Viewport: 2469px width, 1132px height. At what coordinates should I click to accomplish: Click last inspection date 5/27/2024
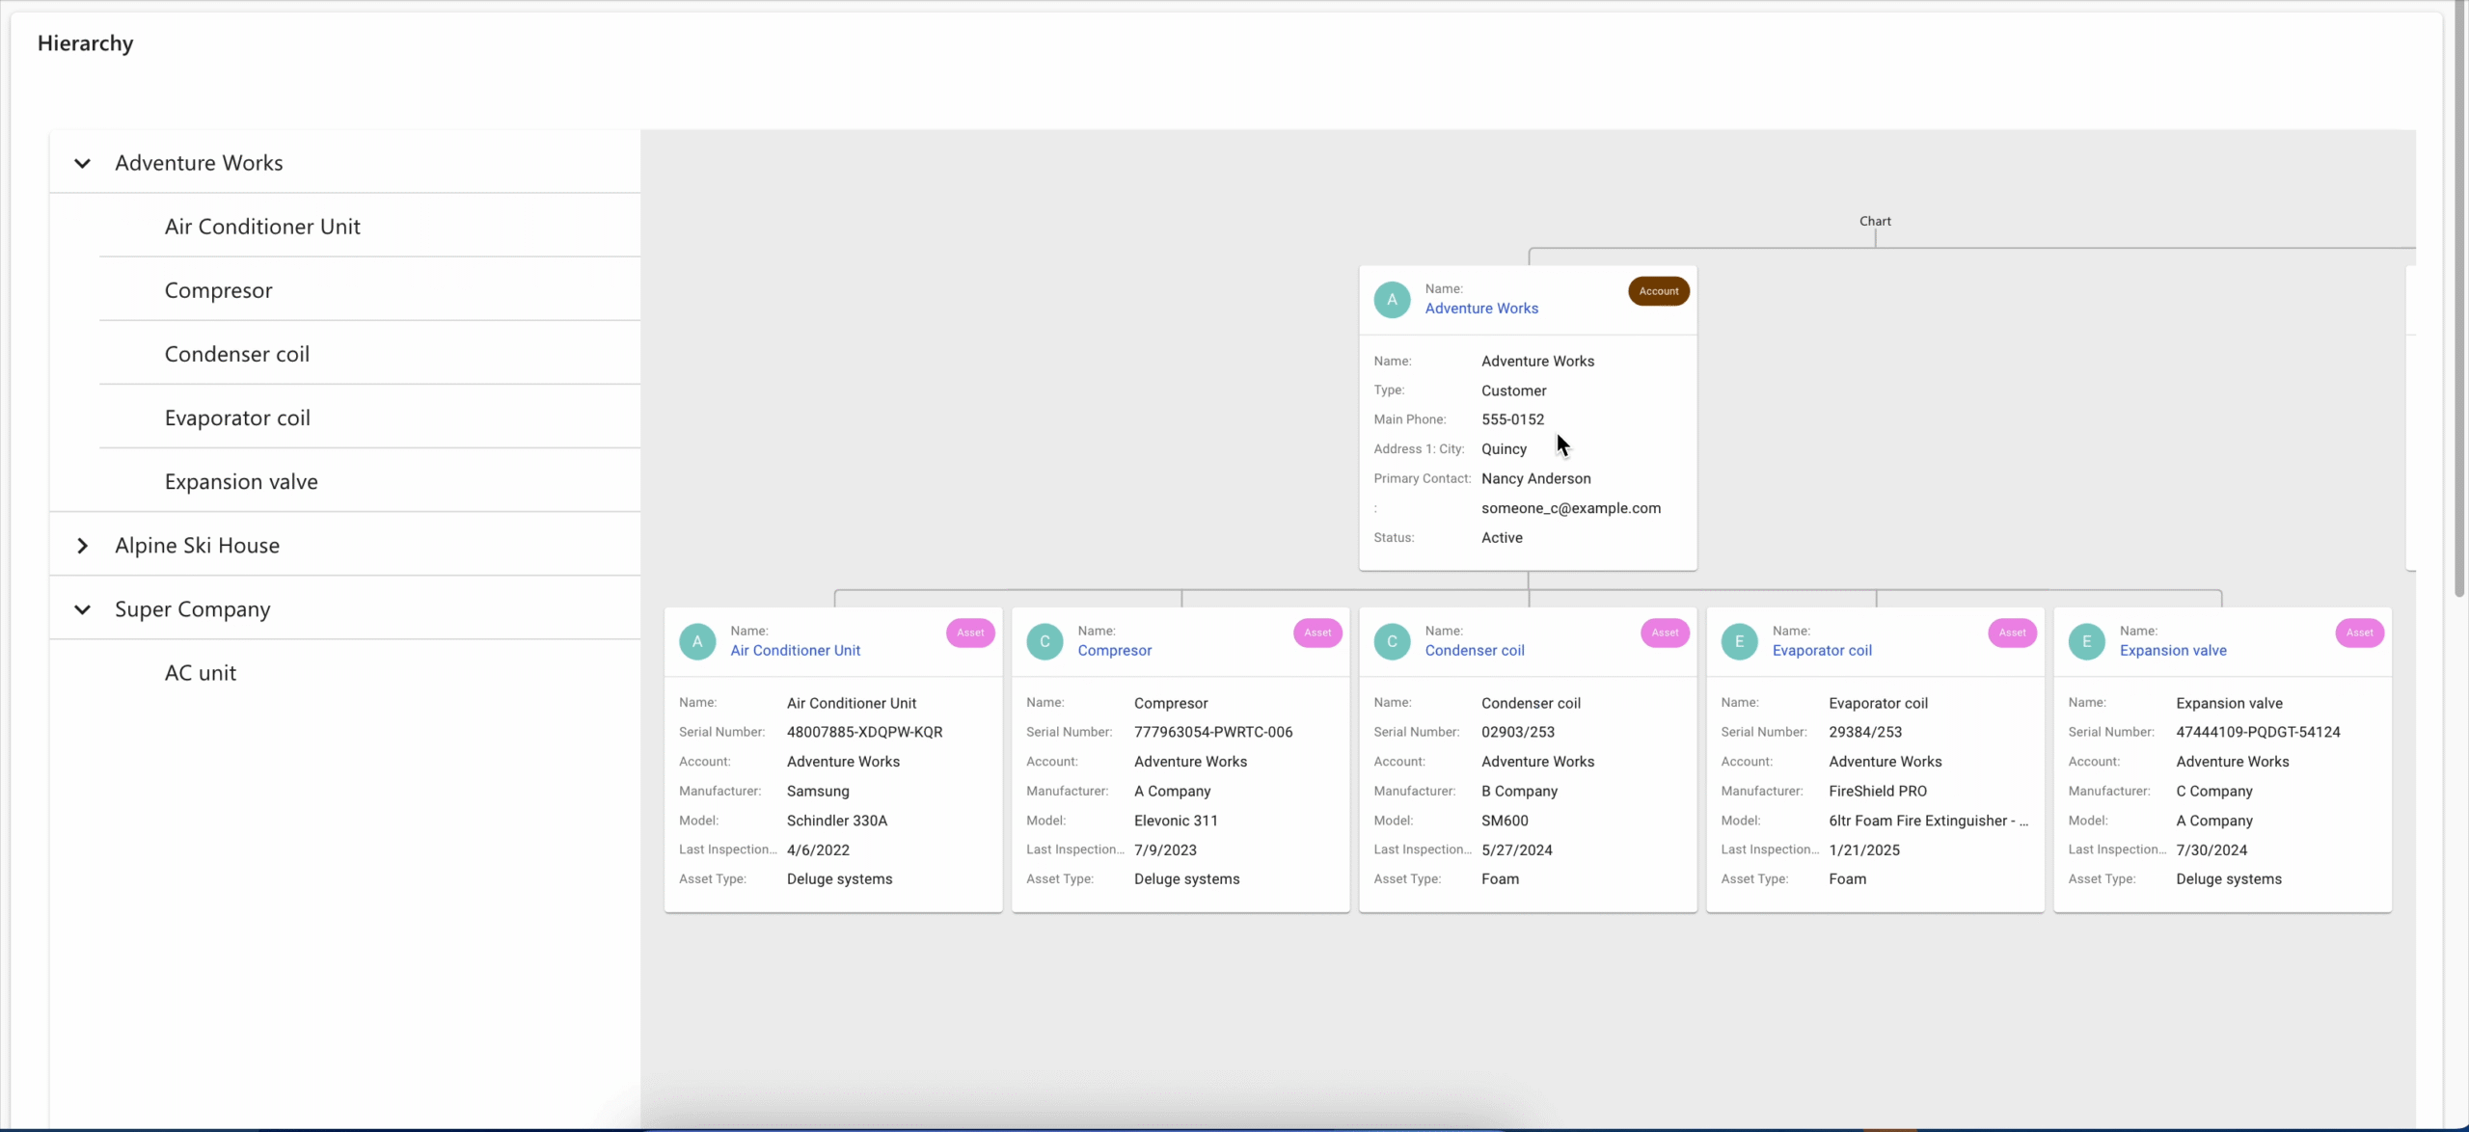coord(1516,850)
